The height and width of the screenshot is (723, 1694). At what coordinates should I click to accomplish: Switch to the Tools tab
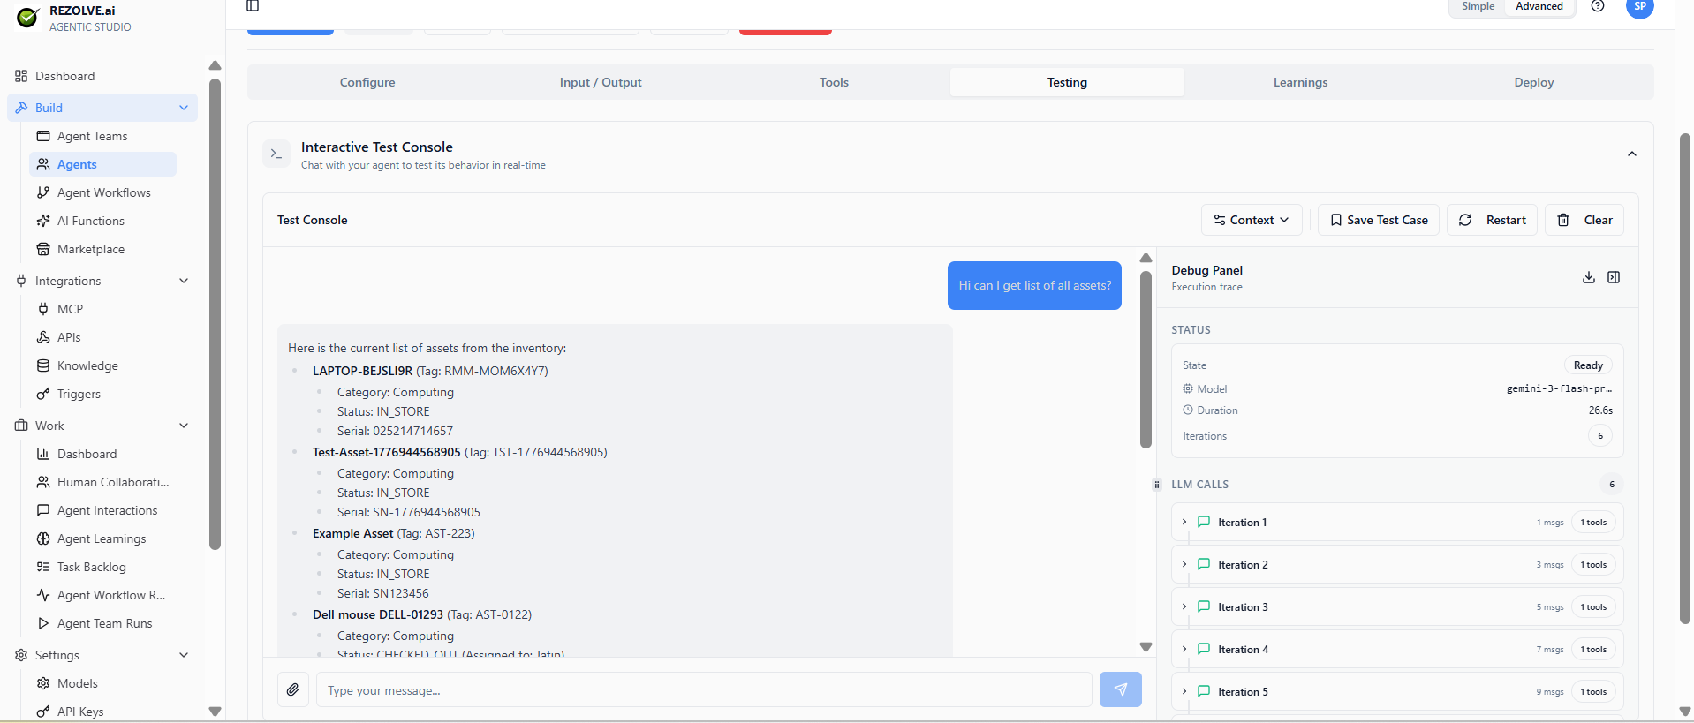pos(834,82)
